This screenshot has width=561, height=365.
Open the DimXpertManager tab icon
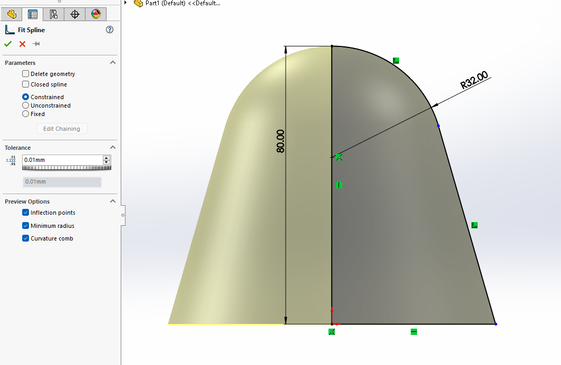tap(74, 14)
